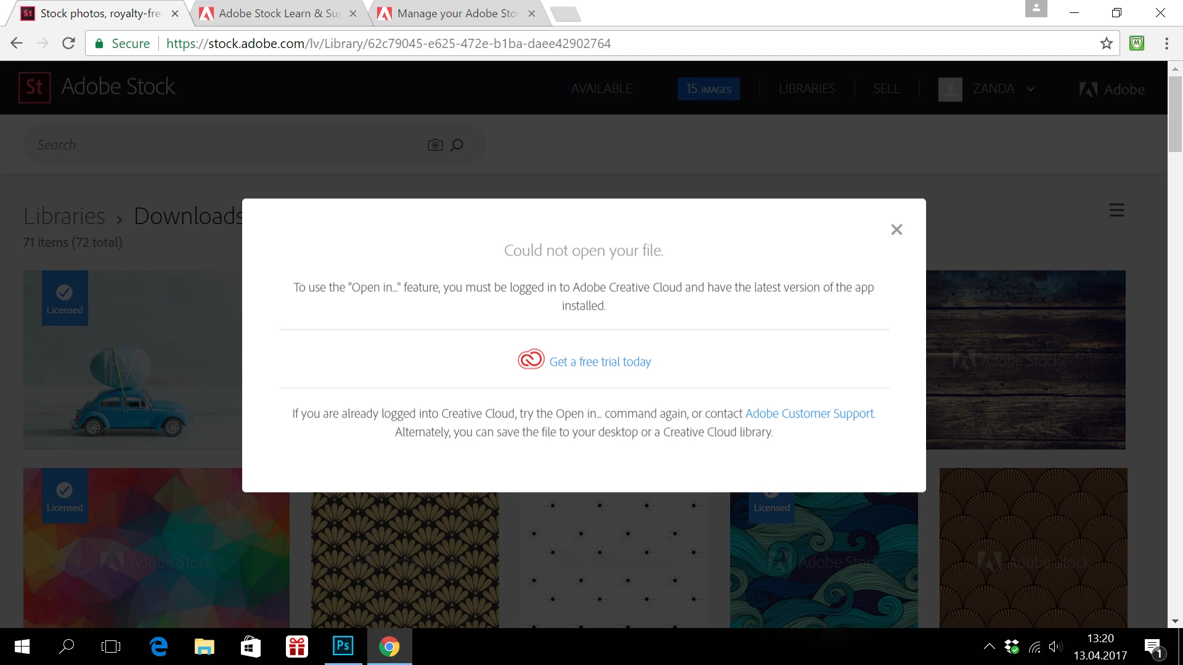
Task: Open Photoshop from the taskbar
Action: tap(343, 647)
